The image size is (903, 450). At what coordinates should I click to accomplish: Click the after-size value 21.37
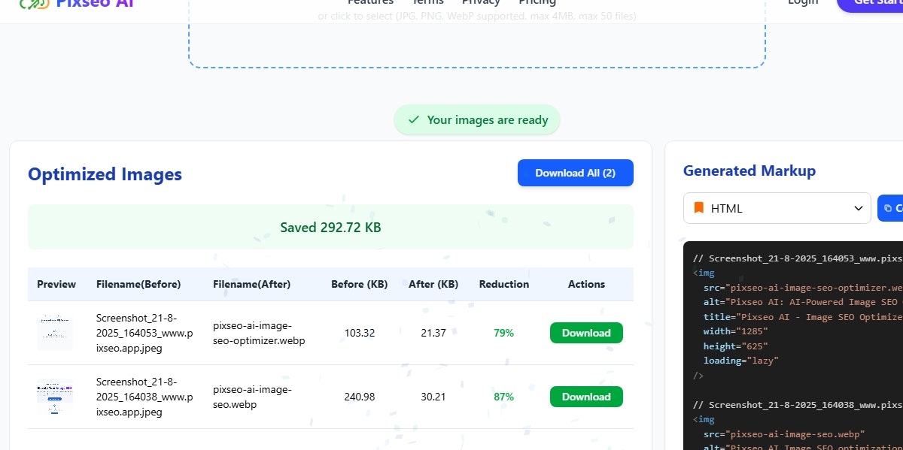[x=433, y=333]
